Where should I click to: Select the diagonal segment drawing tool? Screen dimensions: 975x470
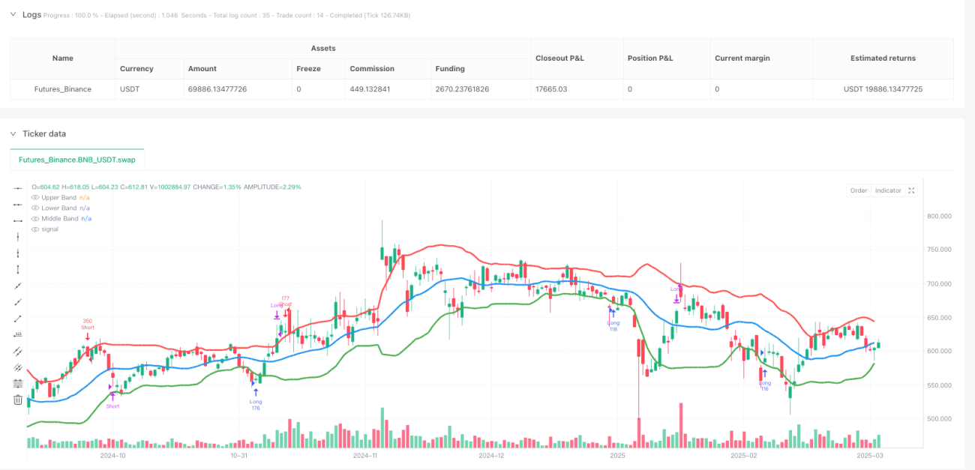click(18, 319)
